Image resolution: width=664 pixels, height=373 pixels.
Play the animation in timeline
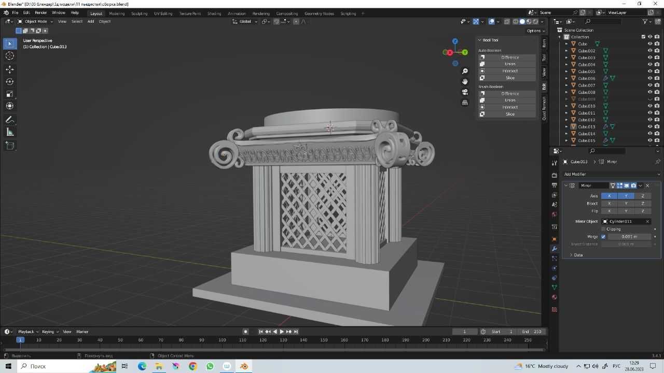point(282,332)
